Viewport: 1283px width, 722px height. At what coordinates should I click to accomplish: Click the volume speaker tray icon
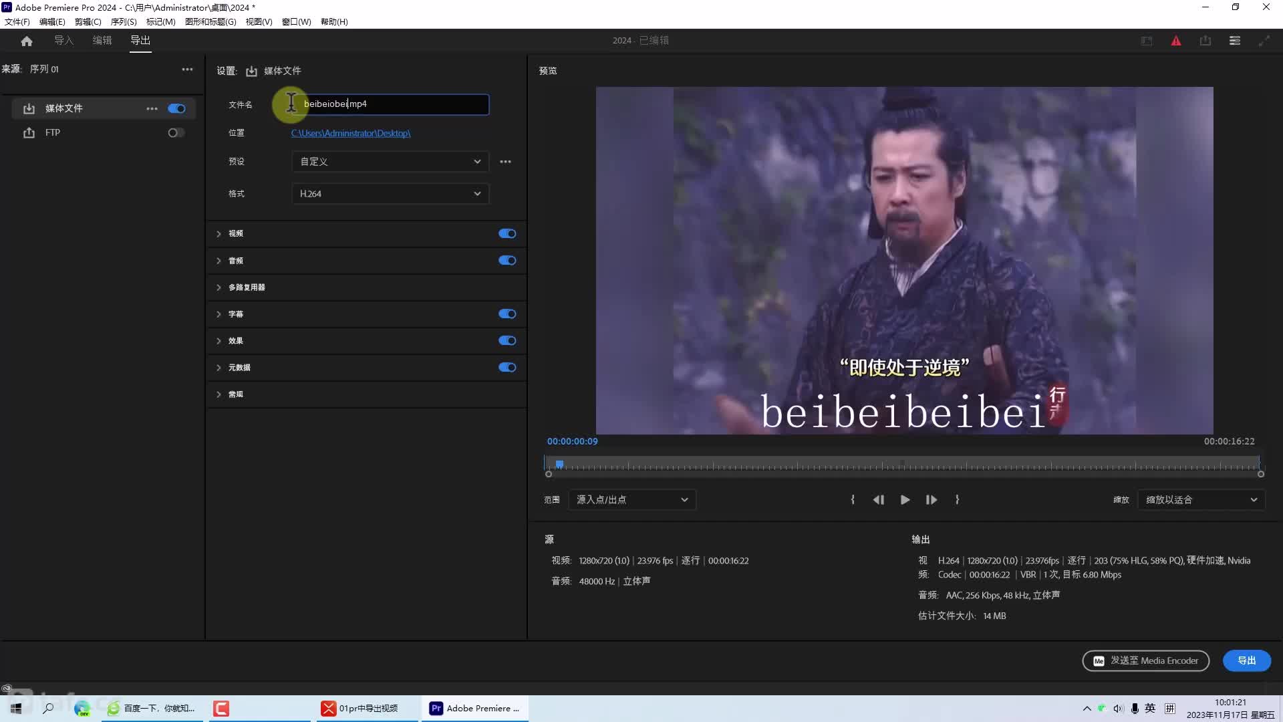(1118, 709)
